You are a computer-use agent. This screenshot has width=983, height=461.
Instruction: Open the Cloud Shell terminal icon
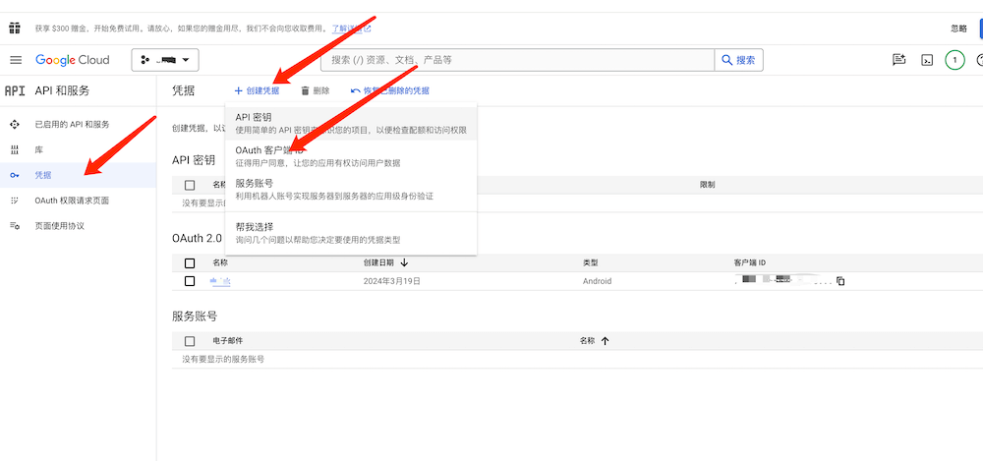(x=926, y=60)
